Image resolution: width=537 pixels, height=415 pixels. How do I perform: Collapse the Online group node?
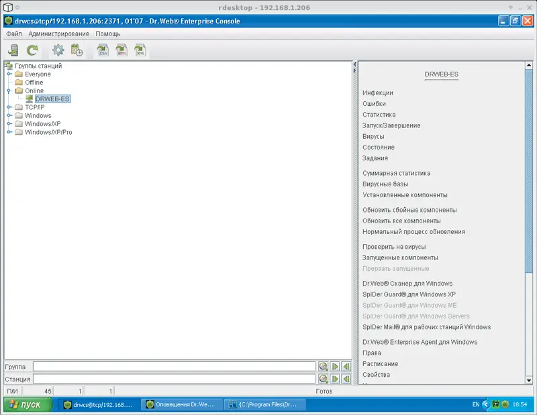(x=9, y=91)
